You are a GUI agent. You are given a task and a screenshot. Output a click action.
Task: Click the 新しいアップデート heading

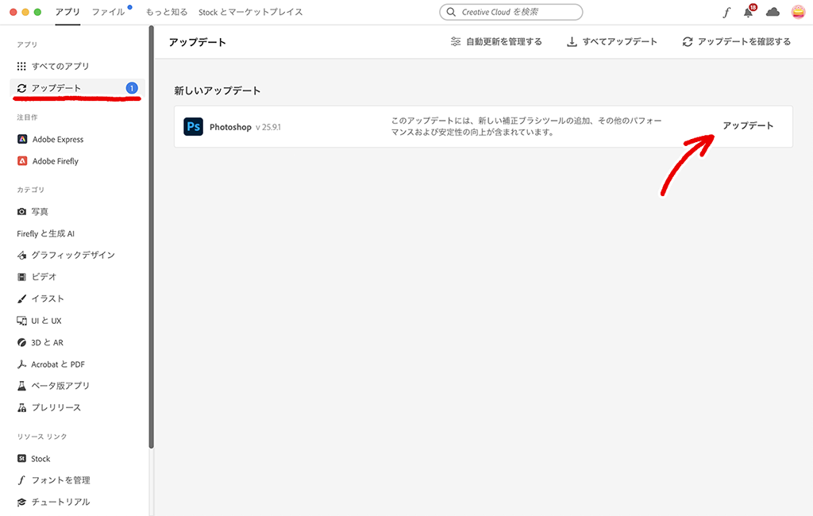[x=218, y=90]
